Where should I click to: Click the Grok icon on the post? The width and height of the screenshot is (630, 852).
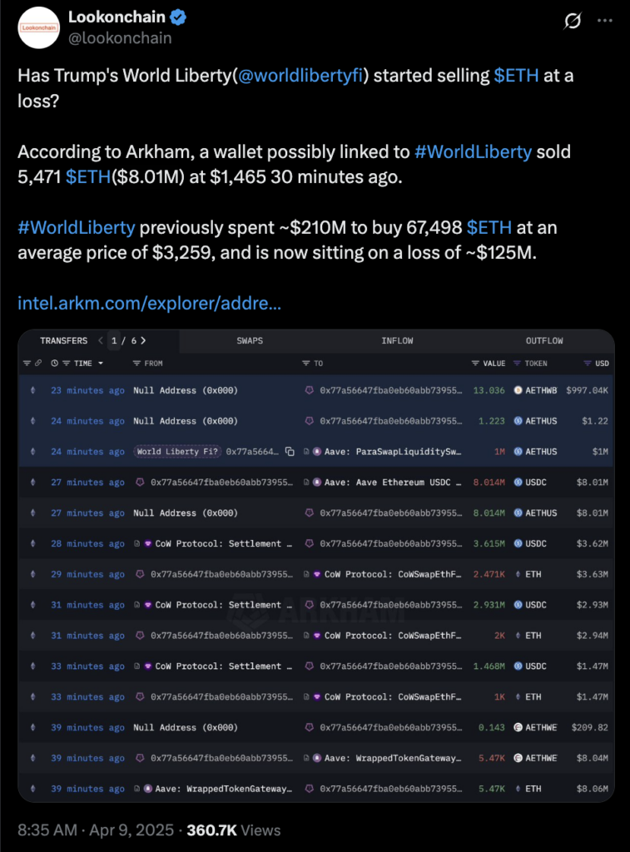point(573,22)
